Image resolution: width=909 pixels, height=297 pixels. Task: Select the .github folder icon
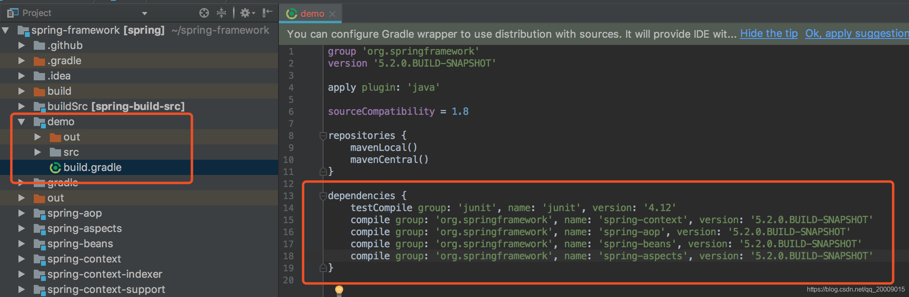coord(39,45)
